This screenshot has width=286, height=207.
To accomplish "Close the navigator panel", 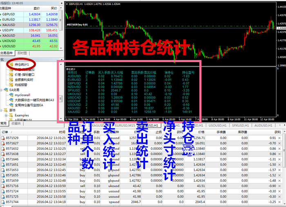I will [x=61, y=60].
